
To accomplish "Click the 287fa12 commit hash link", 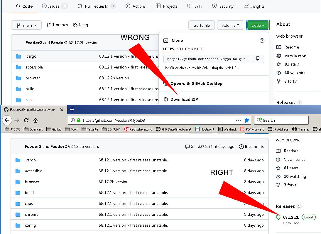I will tap(205, 147).
